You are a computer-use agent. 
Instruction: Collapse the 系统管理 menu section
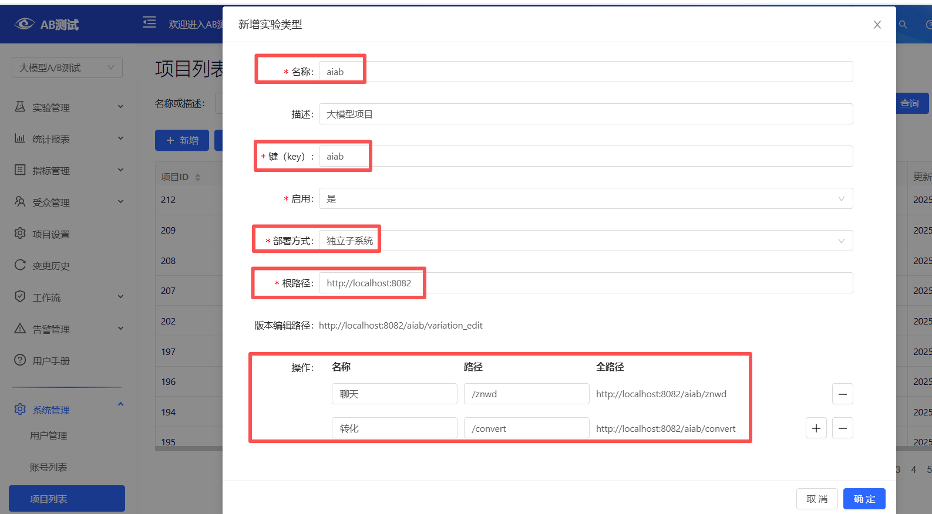point(120,404)
